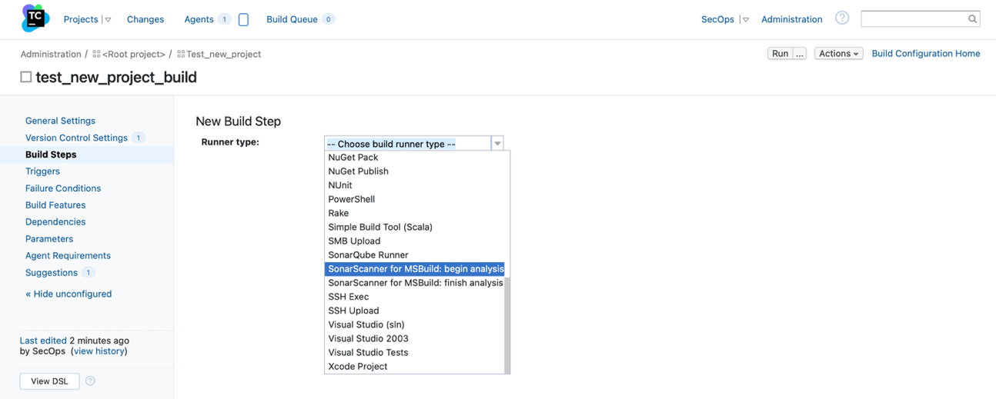Click the Build Queue count badge

click(x=328, y=19)
